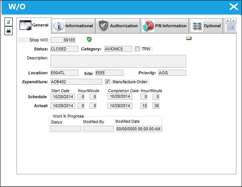Click the Expenditure field ADB402
The height and width of the screenshot is (187, 242).
[76, 82]
